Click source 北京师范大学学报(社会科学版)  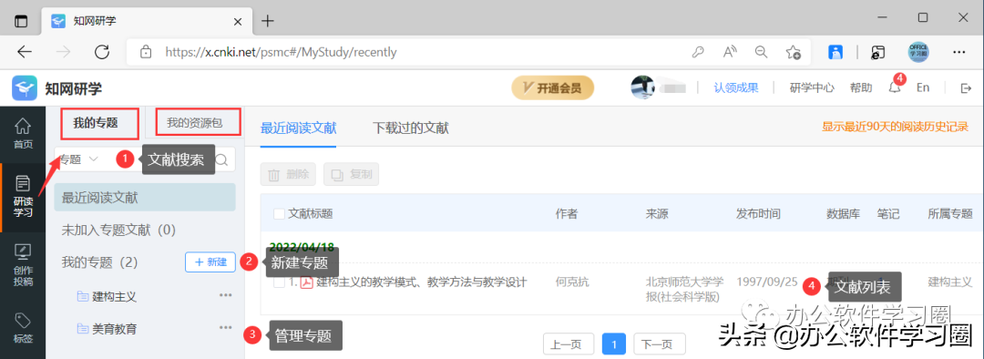(x=684, y=289)
